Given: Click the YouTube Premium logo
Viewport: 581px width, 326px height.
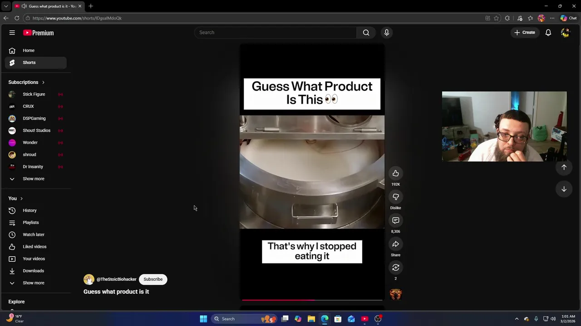Looking at the screenshot, I should coord(39,33).
